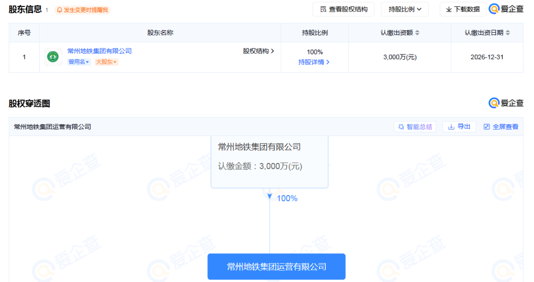Open 股权结构 in the shareholder row
The height and width of the screenshot is (282, 534).
[259, 51]
